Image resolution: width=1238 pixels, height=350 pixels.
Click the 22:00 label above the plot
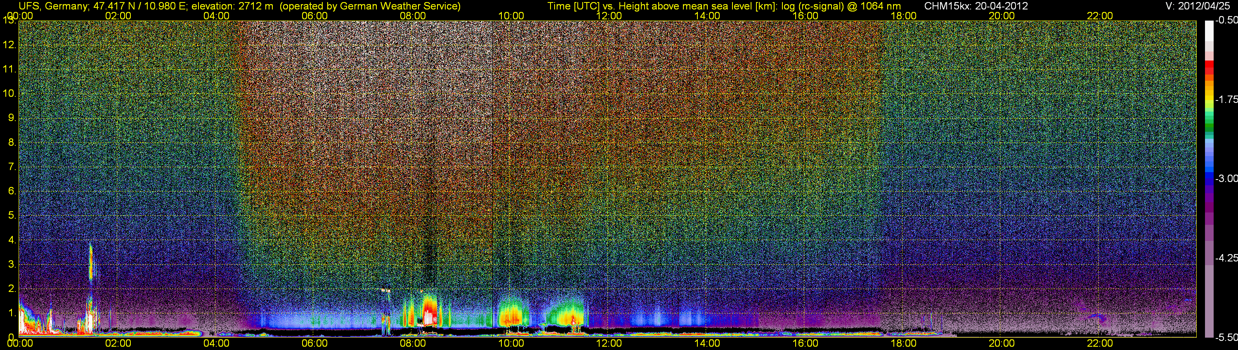pos(1100,16)
